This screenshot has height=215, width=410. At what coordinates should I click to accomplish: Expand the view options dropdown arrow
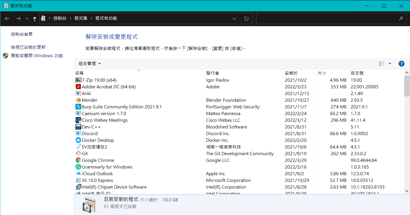[390, 64]
